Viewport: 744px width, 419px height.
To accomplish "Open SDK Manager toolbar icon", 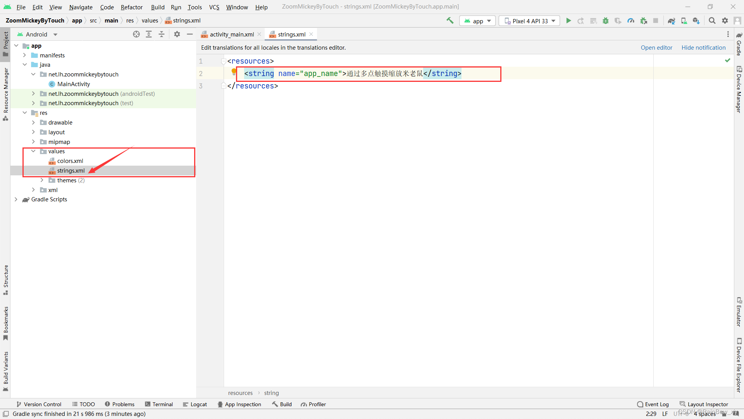I will [x=696, y=21].
